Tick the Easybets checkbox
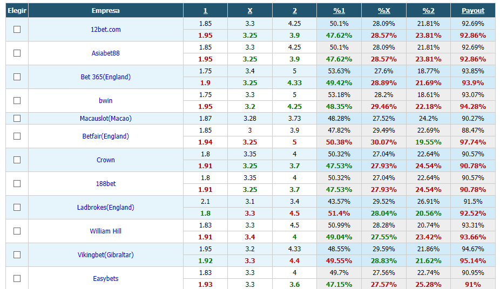The height and width of the screenshot is (289, 500). coord(17,279)
